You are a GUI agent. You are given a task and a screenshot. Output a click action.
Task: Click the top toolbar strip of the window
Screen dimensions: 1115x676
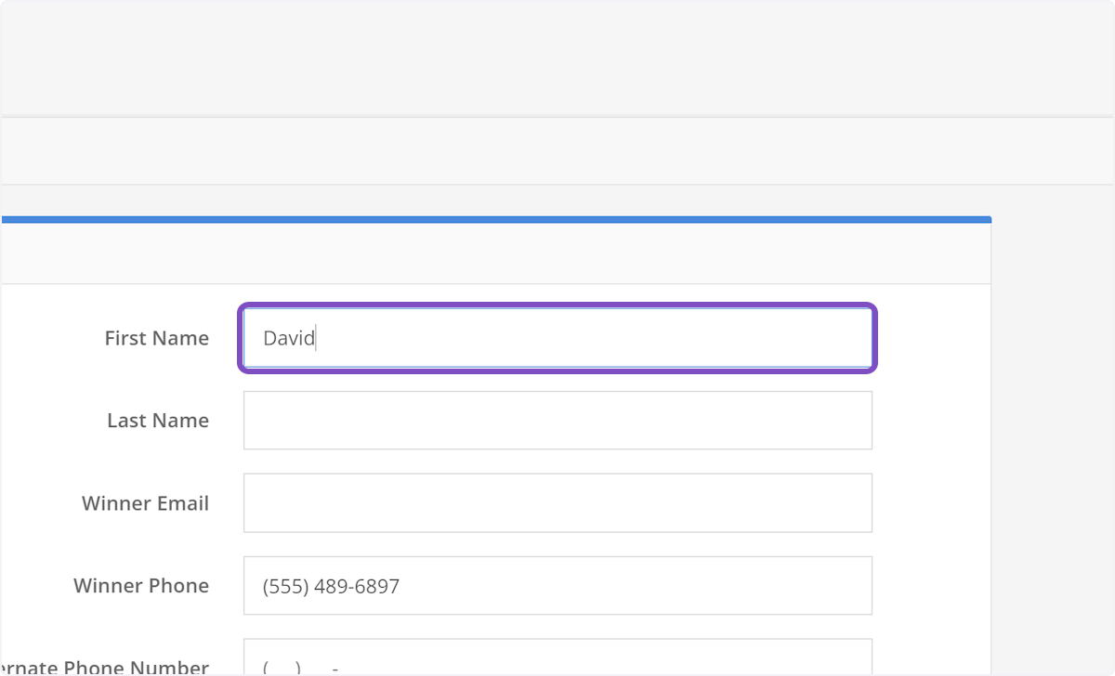(x=557, y=56)
